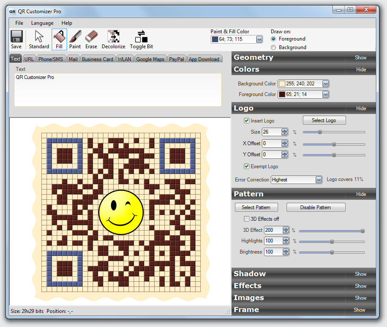The image size is (387, 327).
Task: Switch to the PayPal tab
Action: tap(176, 59)
